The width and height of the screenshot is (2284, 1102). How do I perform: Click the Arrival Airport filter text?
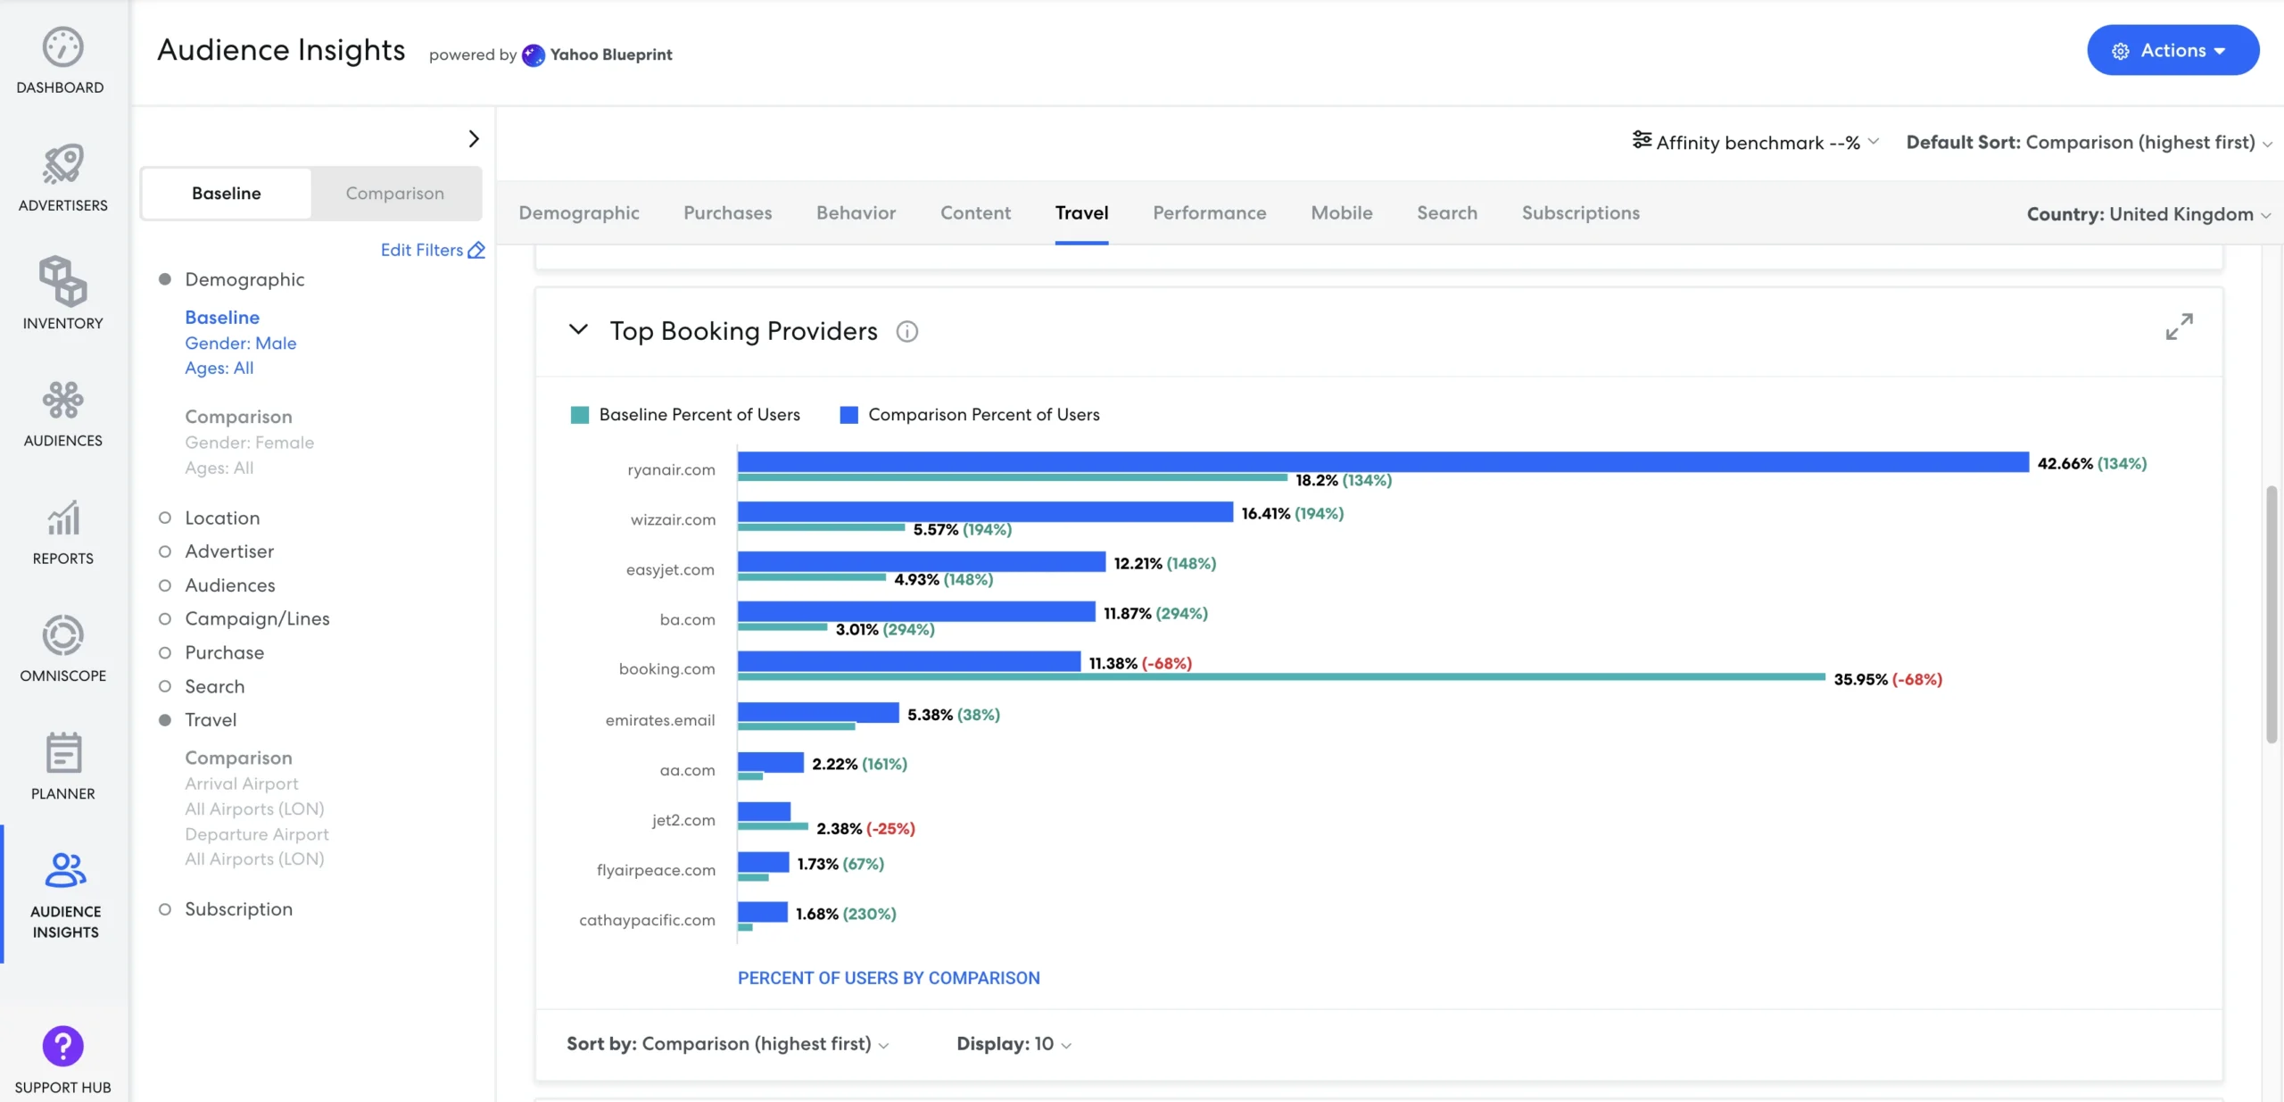[242, 783]
